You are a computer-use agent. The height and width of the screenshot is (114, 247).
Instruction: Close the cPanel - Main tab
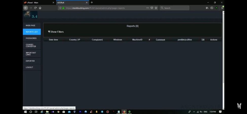pyautogui.click(x=53, y=3)
